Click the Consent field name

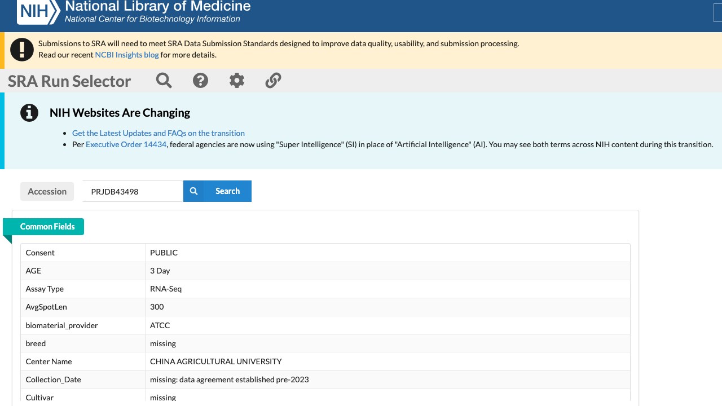[40, 253]
